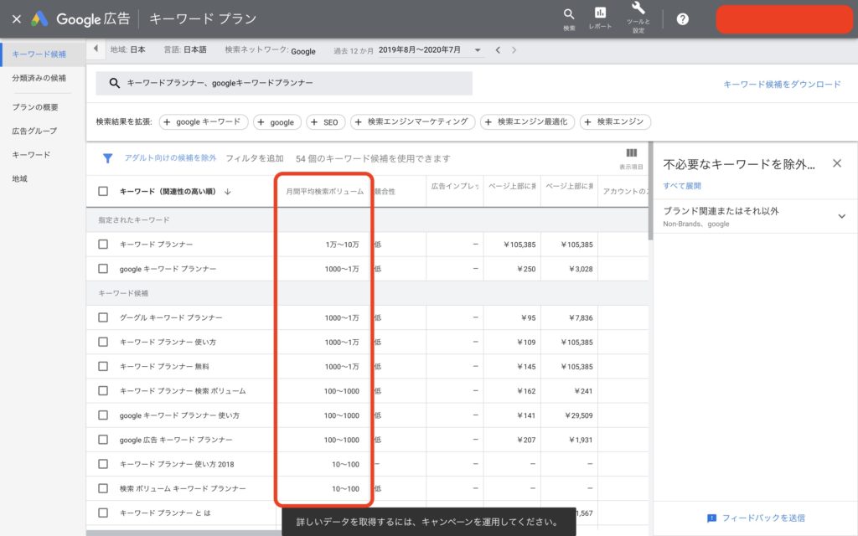The width and height of the screenshot is (858, 536).
Task: Add 'google キーワード' to broaden search
Action: tap(204, 122)
